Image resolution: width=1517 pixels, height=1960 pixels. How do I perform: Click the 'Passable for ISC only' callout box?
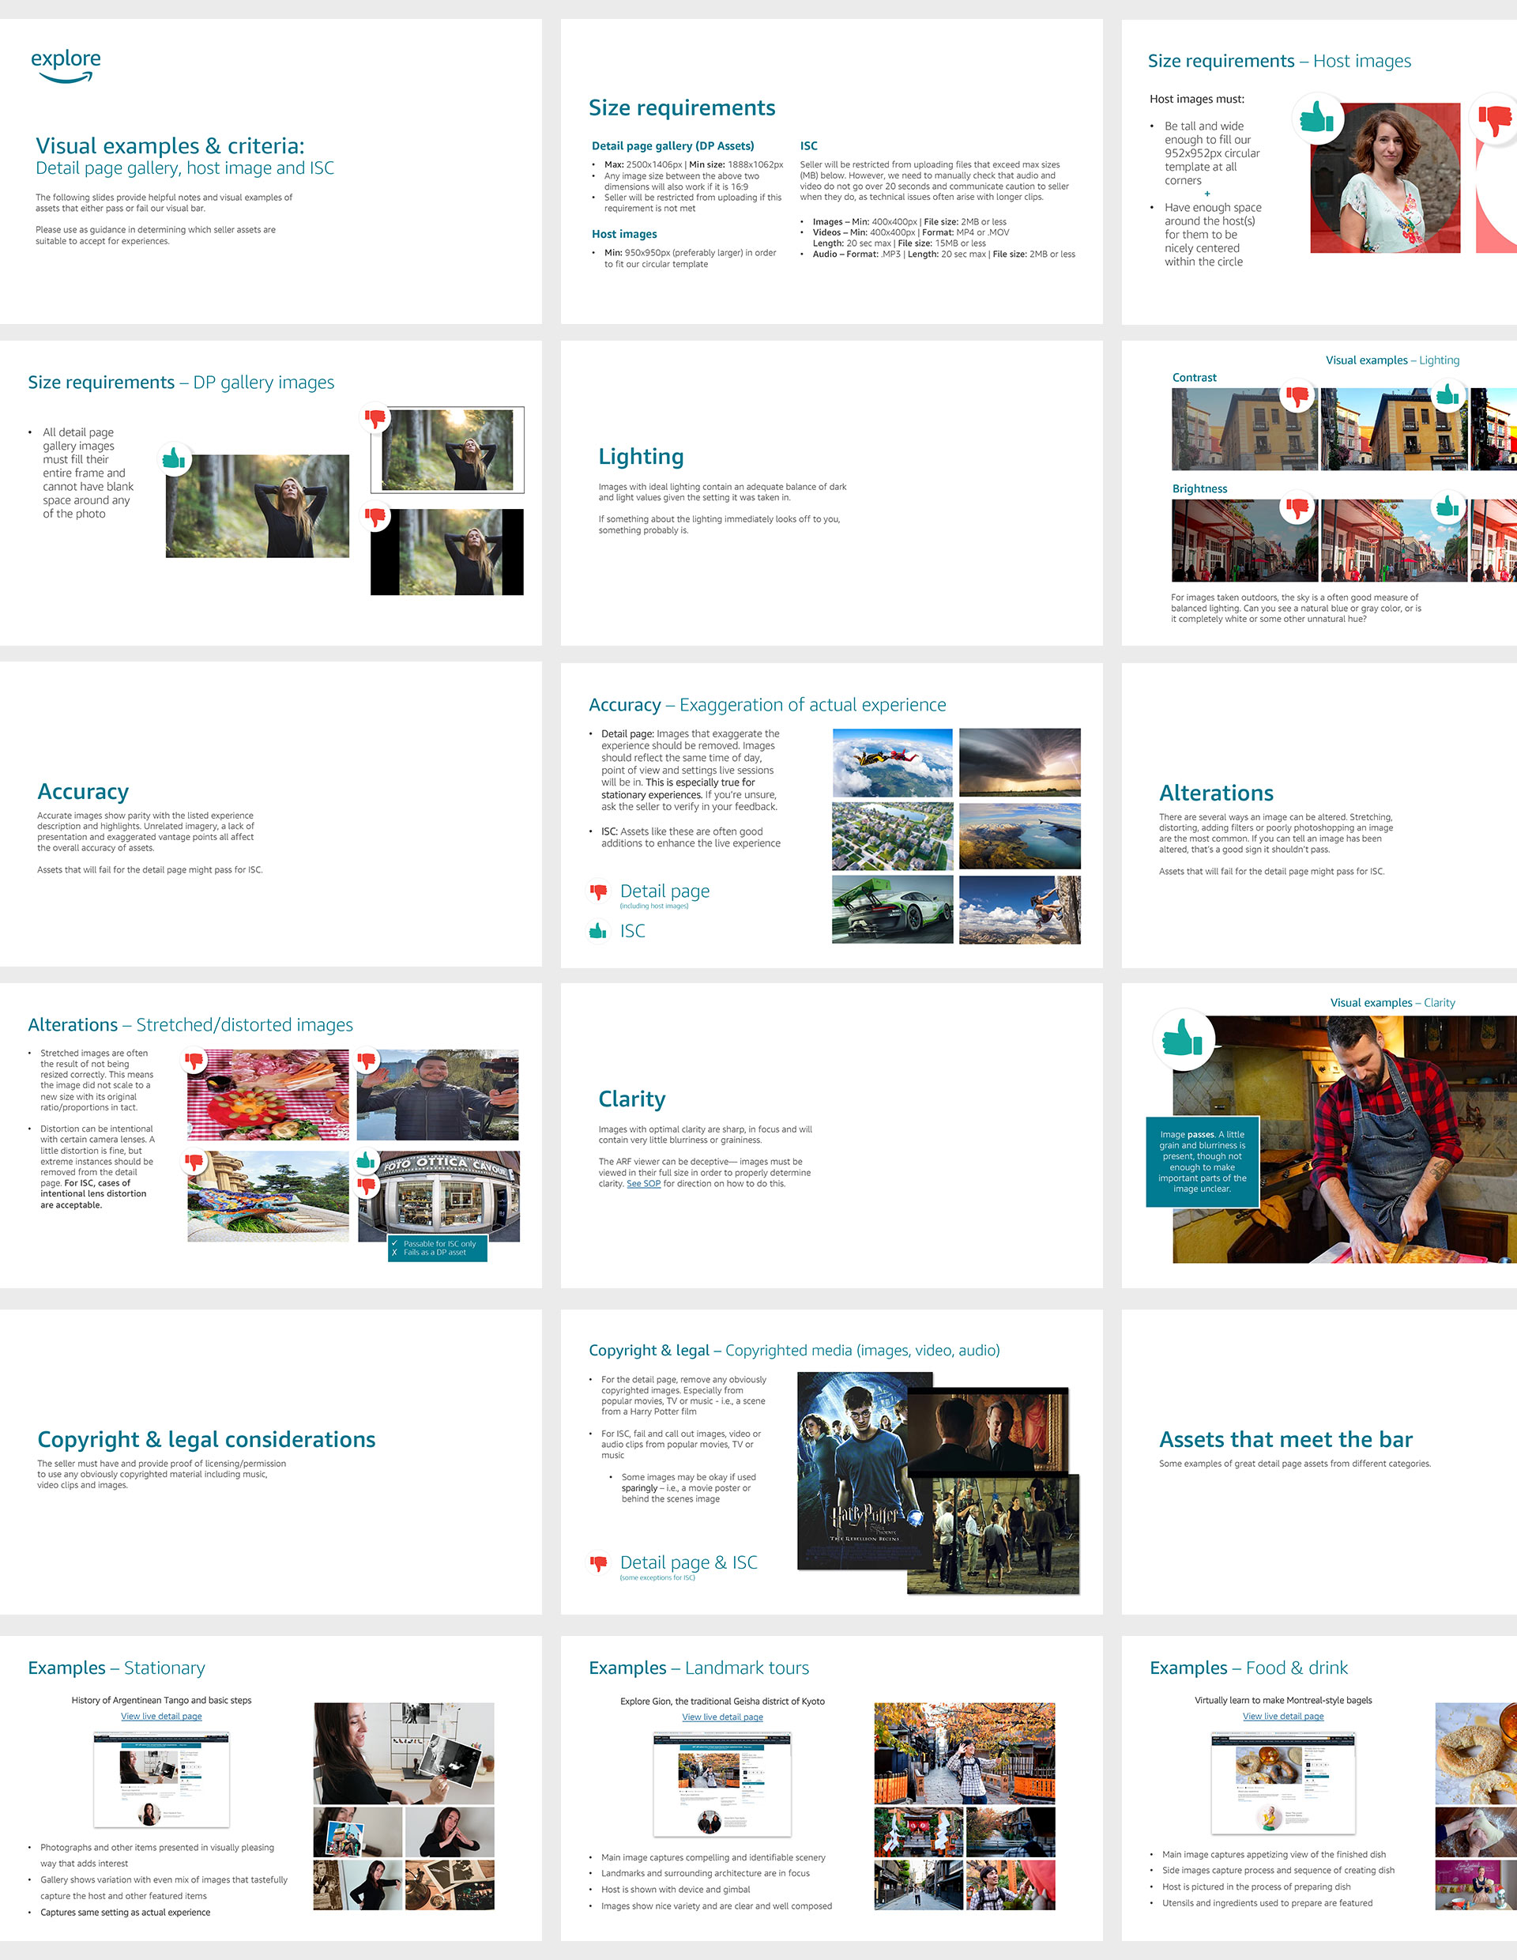coord(437,1249)
